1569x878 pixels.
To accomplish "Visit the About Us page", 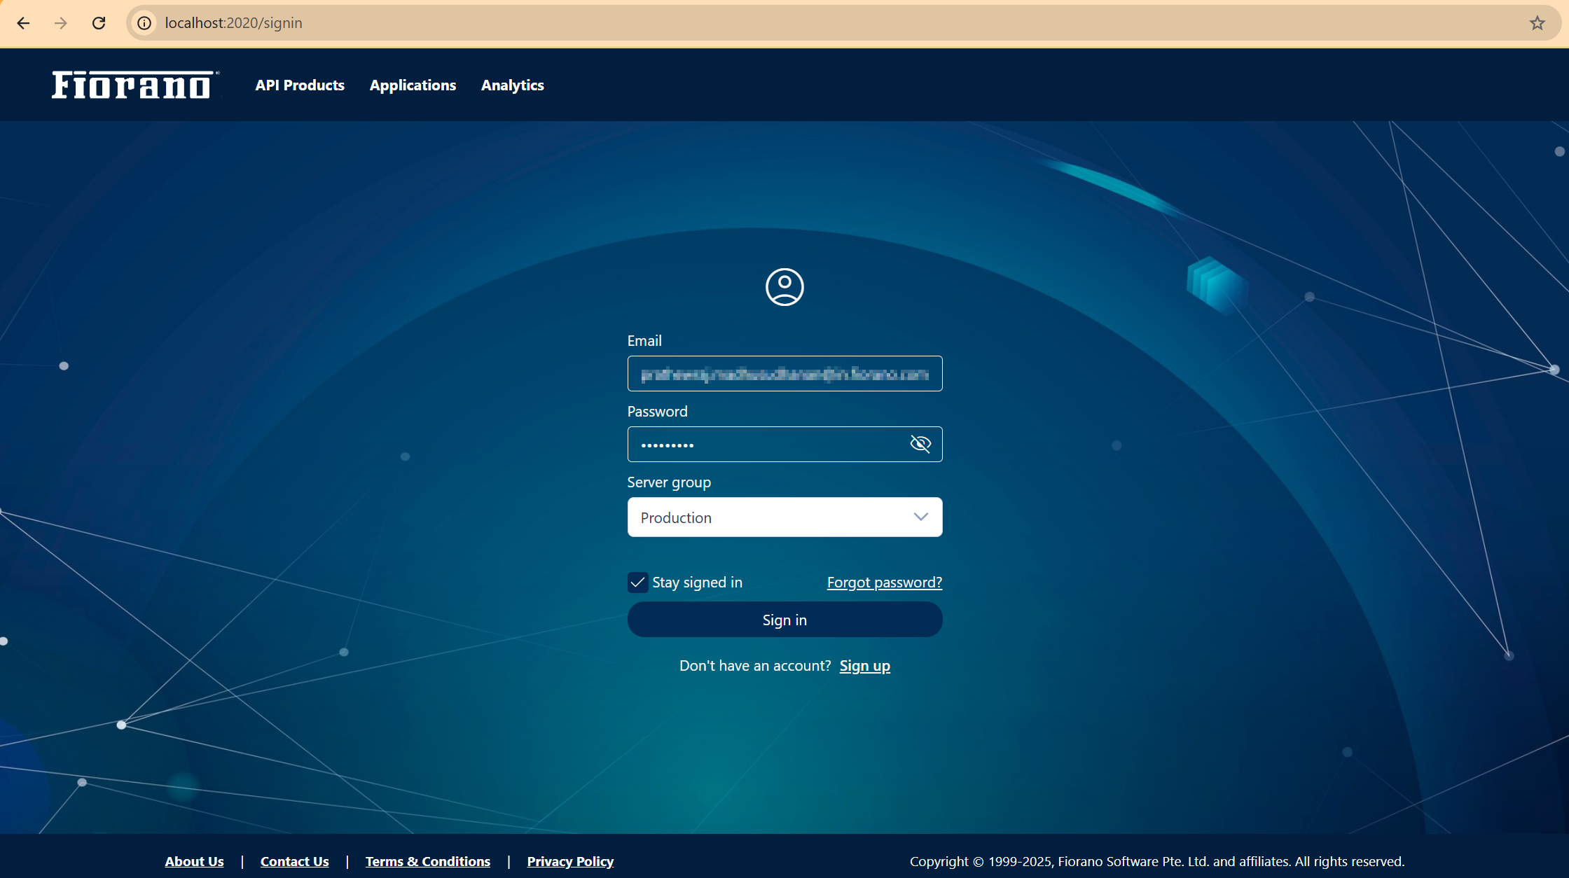I will (x=194, y=861).
